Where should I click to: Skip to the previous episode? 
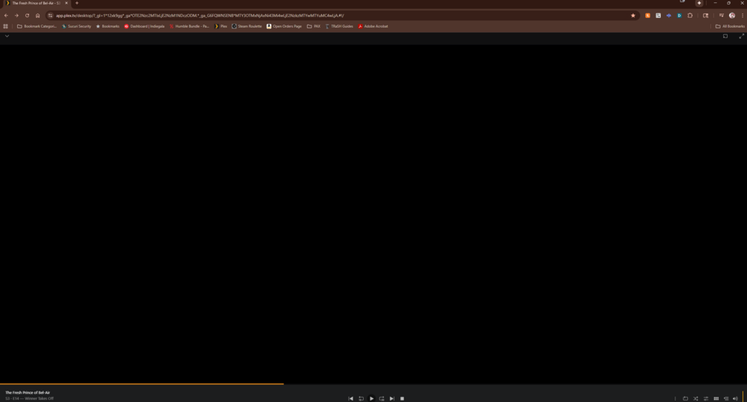[x=350, y=398]
